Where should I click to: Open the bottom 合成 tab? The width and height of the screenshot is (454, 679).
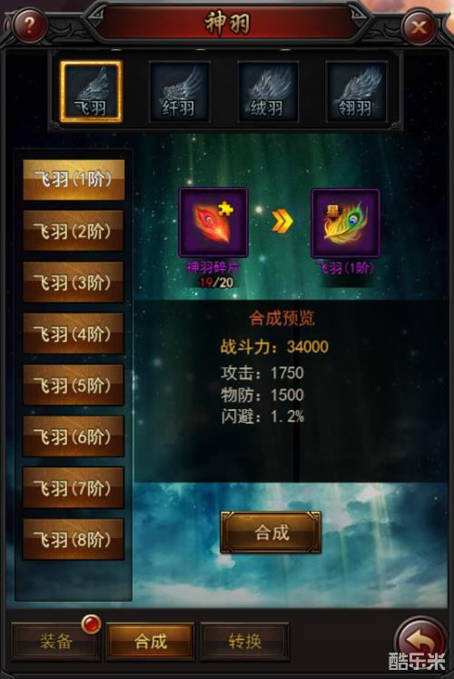pyautogui.click(x=150, y=642)
